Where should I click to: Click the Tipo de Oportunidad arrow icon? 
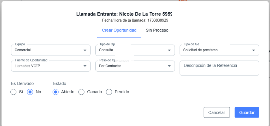[x=169, y=50]
